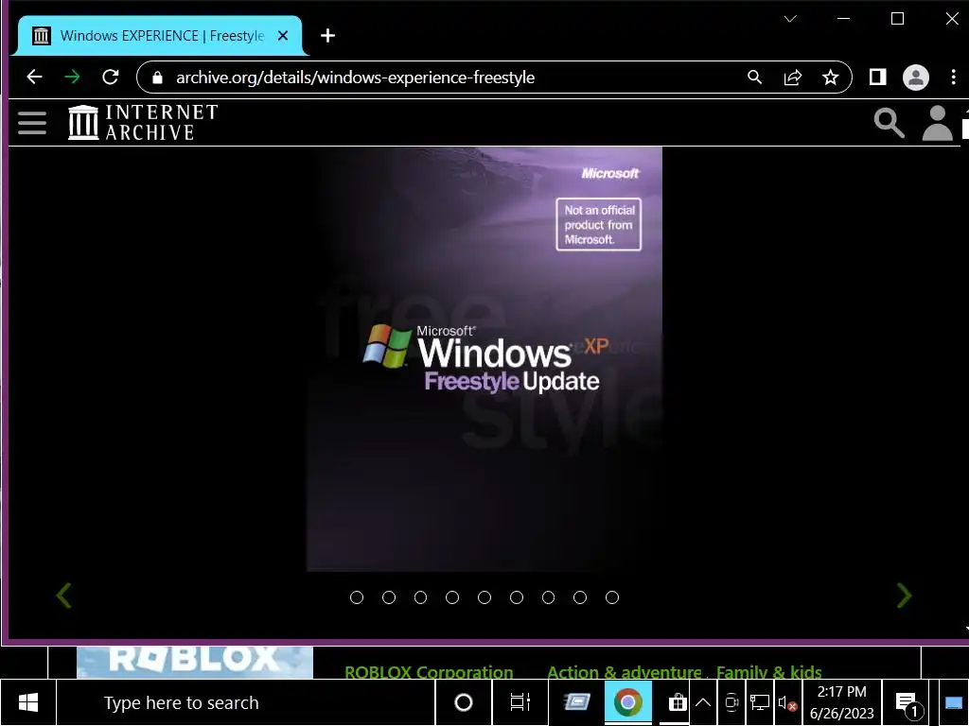
Task: Open the Meet Now tray icon
Action: click(x=731, y=702)
